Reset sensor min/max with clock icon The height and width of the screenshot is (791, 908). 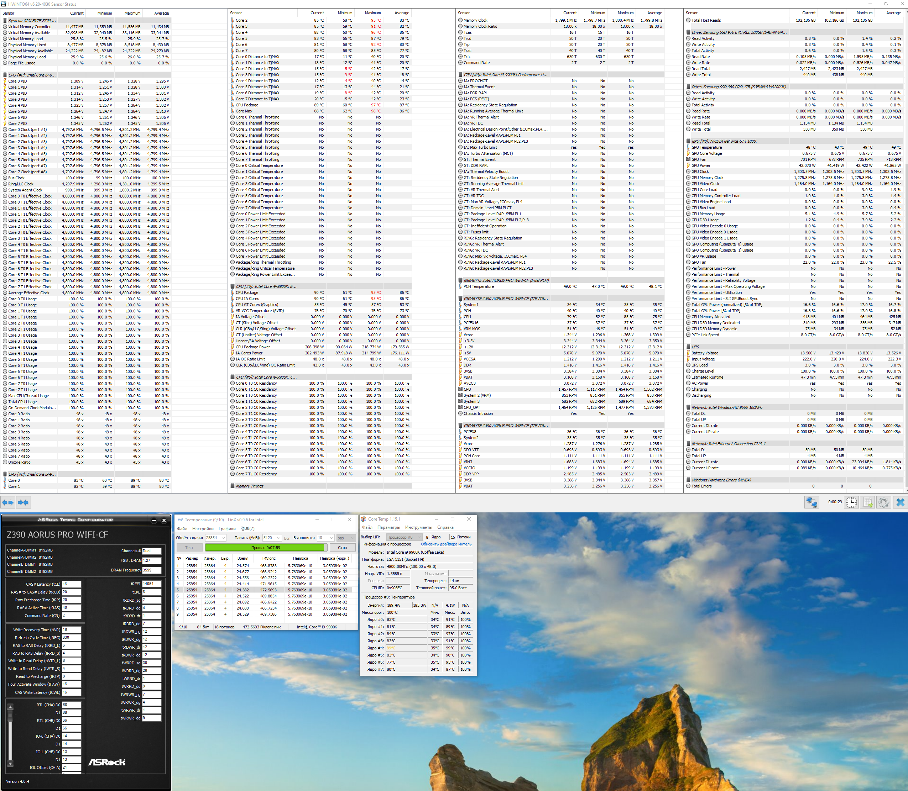coord(851,502)
